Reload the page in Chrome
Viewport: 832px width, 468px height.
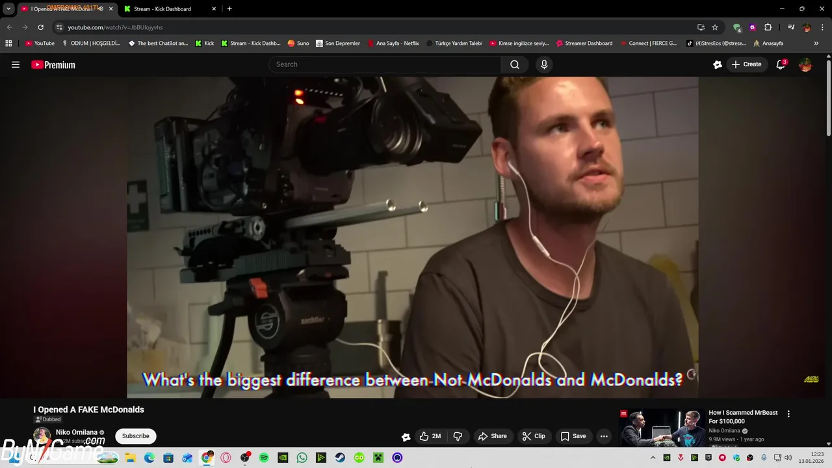(40, 27)
